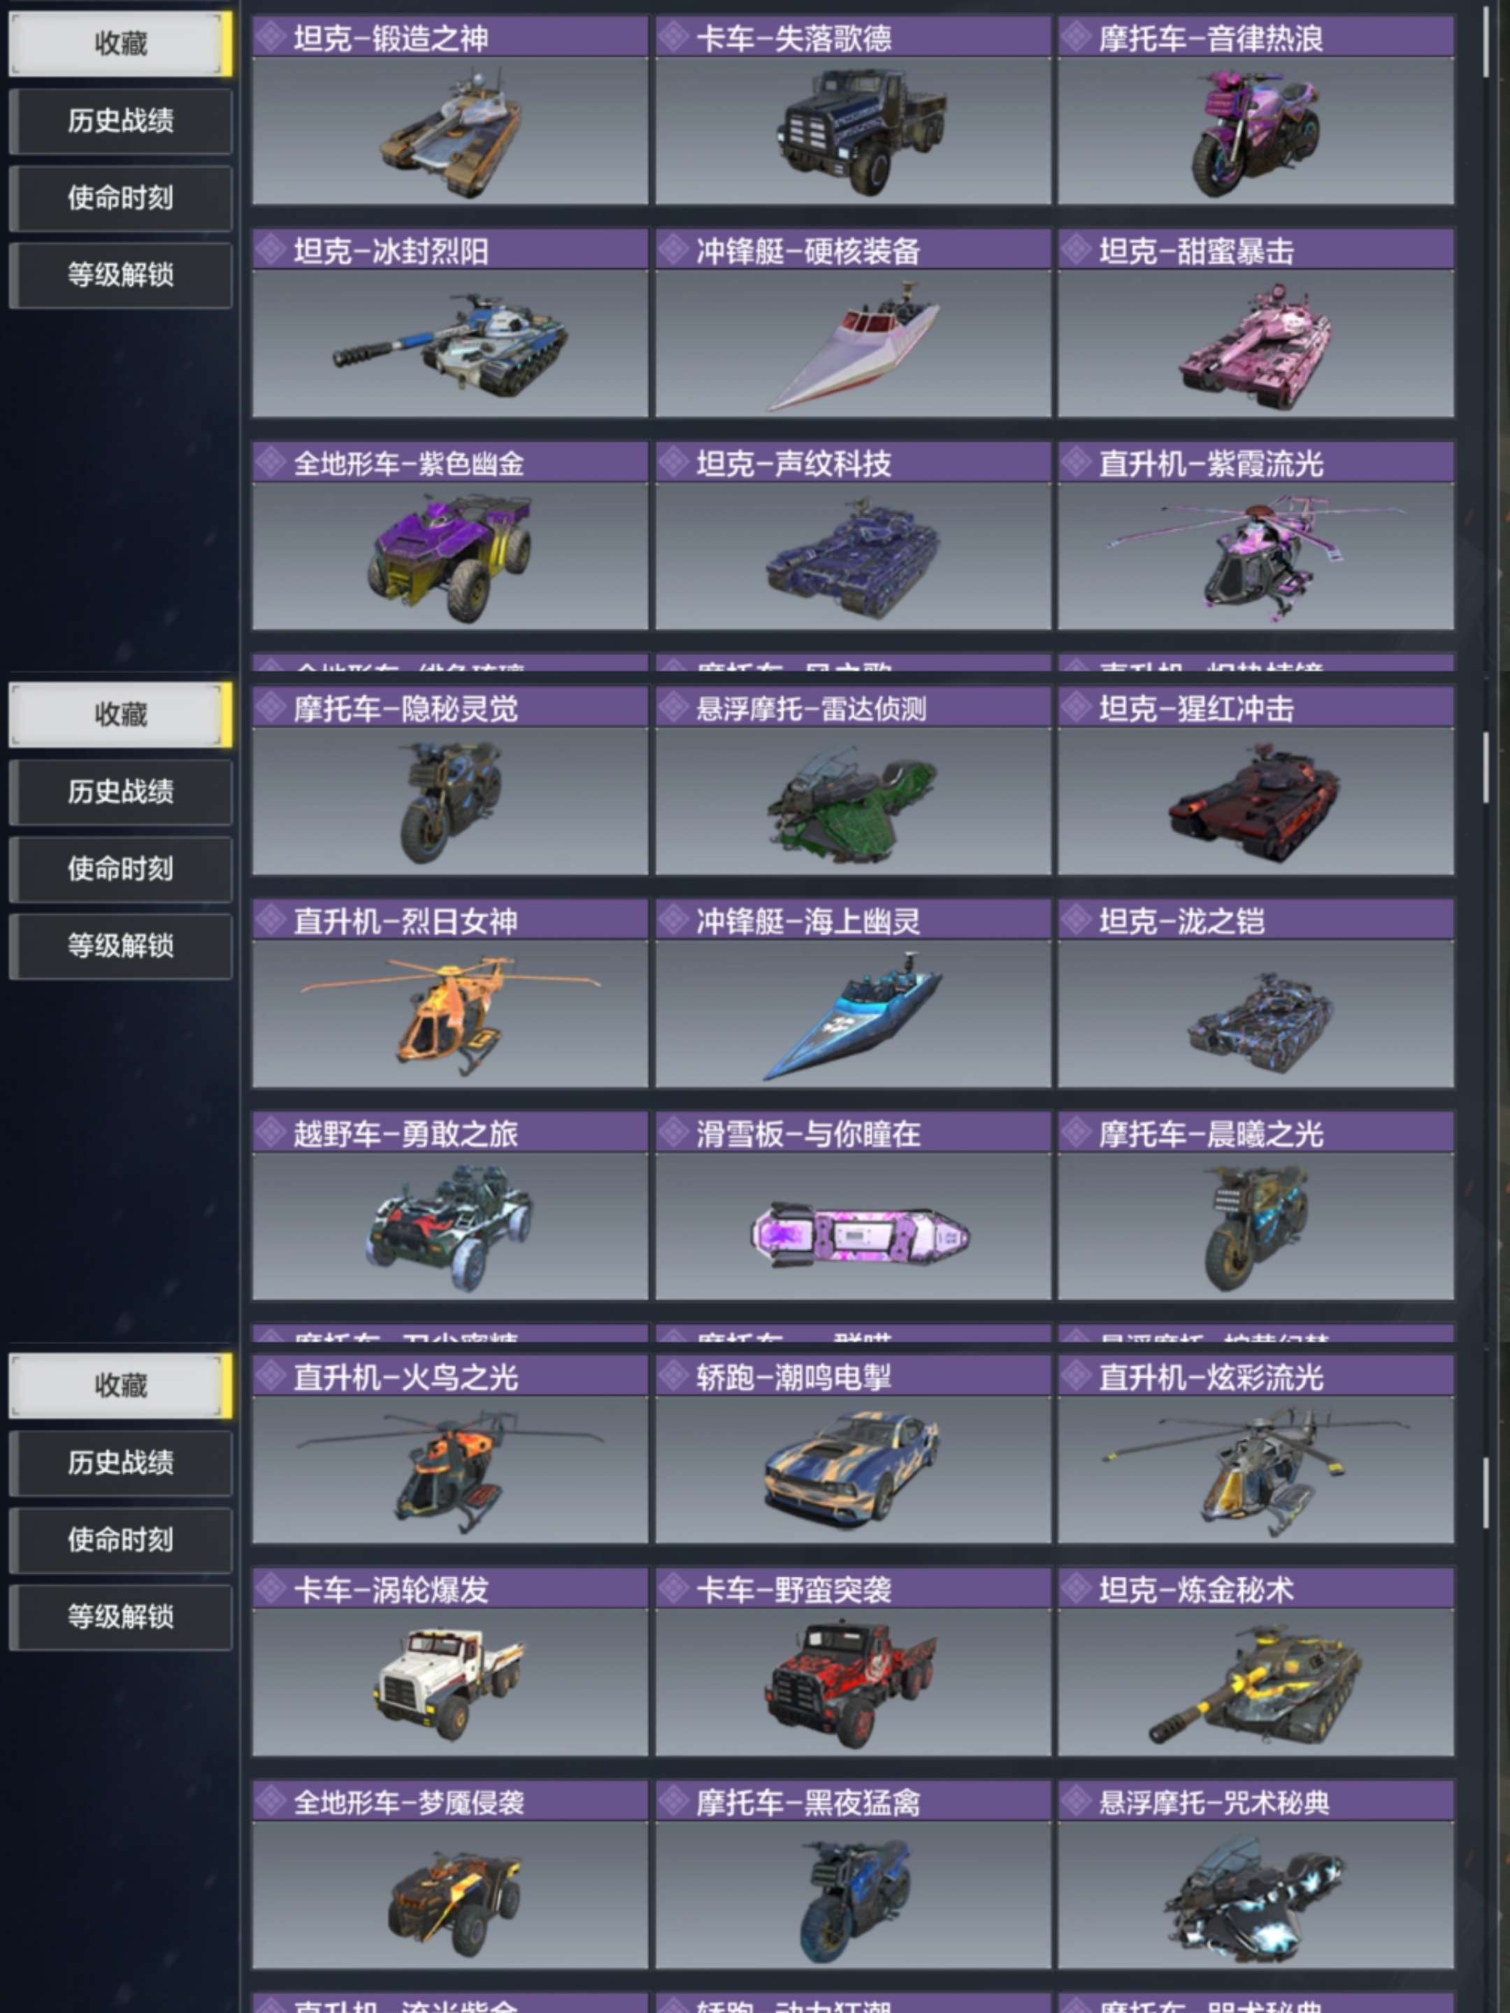1510x2013 pixels.
Task: Click the 摩托车-黑夜猛禽 title label
Action: tap(808, 1803)
